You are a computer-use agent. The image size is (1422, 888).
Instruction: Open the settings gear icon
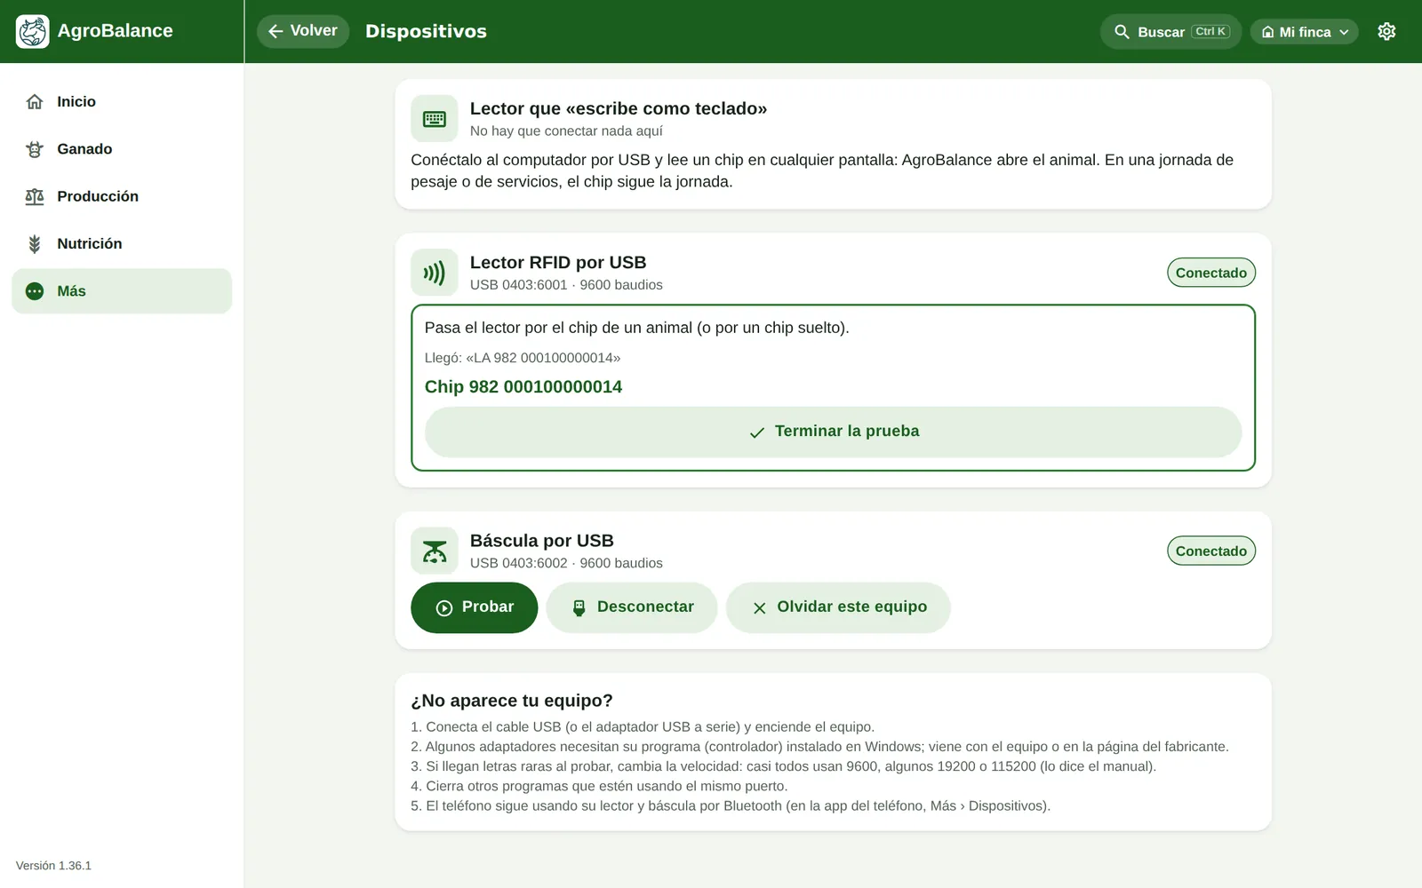pos(1386,31)
